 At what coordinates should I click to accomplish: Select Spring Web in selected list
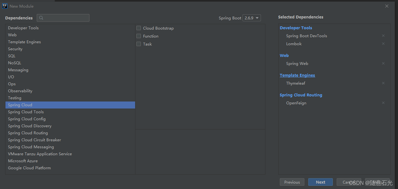pyautogui.click(x=297, y=64)
